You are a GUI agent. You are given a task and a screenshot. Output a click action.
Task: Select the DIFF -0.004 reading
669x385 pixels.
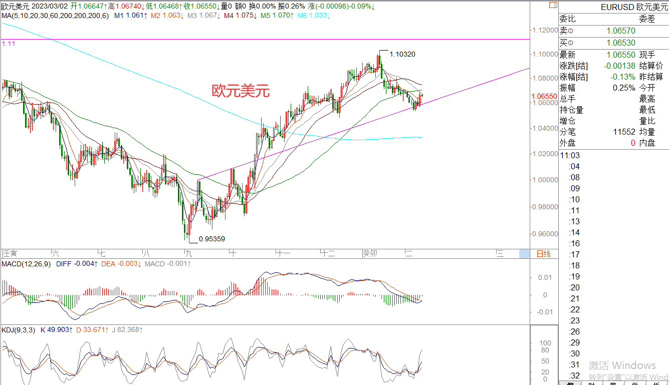77,264
